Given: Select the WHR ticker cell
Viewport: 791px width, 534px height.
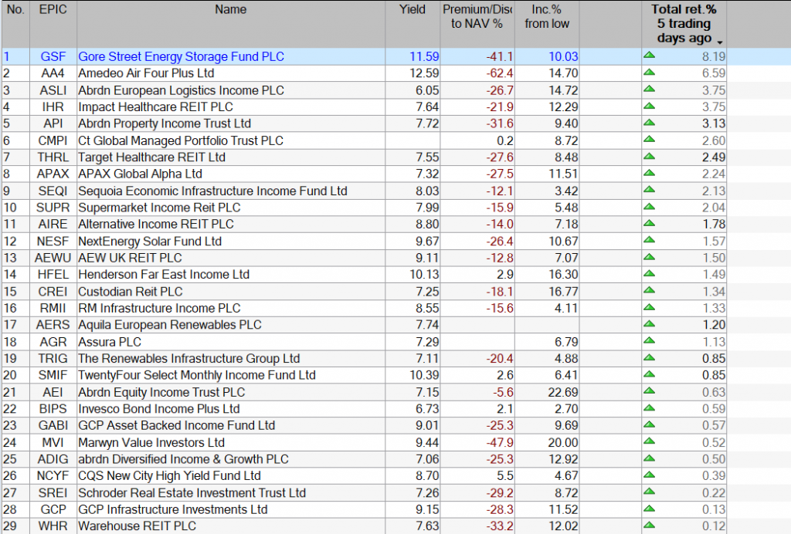Looking at the screenshot, I should pos(53,526).
